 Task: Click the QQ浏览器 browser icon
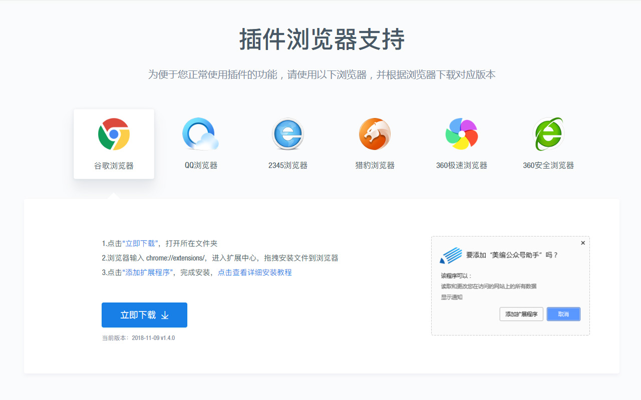200,133
